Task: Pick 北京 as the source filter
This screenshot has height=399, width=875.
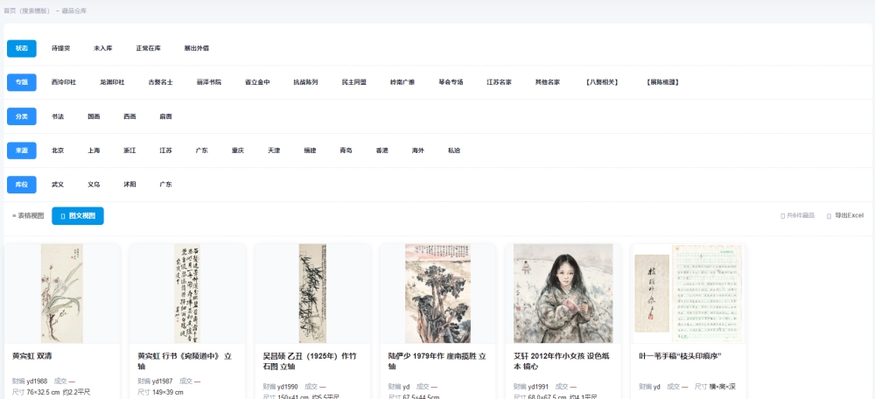Action: 58,150
